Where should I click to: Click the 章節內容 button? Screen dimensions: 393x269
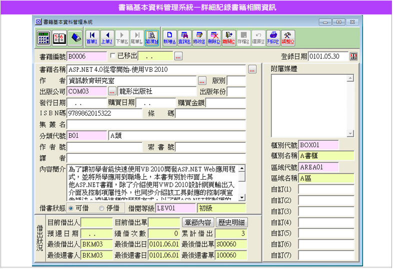pyautogui.click(x=198, y=223)
